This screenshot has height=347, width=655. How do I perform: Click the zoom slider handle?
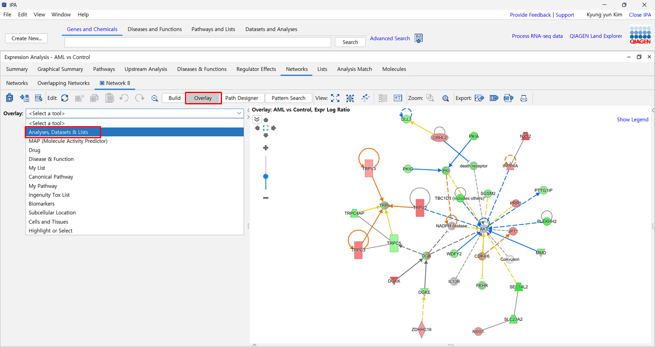[266, 176]
